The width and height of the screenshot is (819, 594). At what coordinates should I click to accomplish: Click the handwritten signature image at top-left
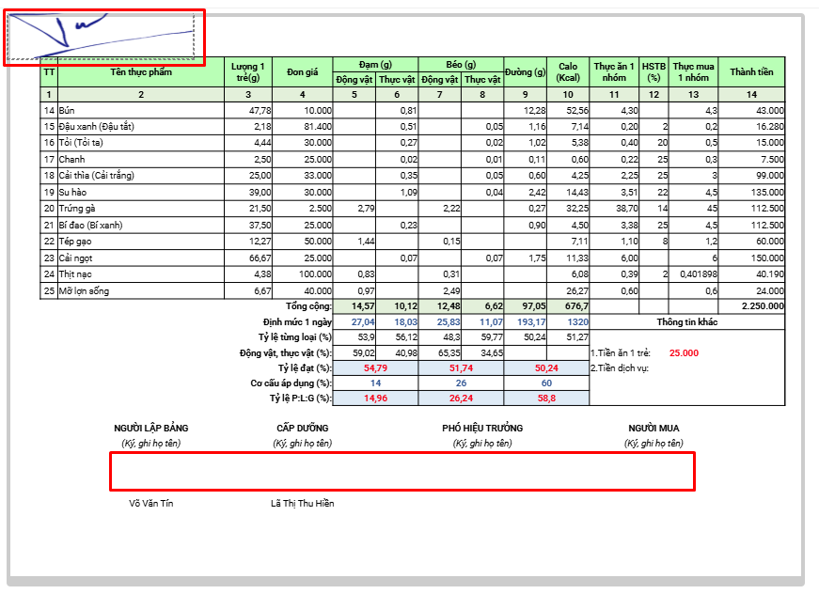tap(103, 38)
